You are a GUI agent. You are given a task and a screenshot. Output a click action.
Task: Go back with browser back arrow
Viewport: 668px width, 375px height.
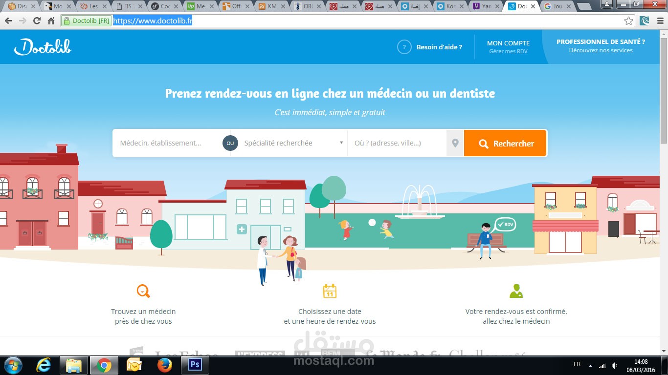[x=8, y=21]
